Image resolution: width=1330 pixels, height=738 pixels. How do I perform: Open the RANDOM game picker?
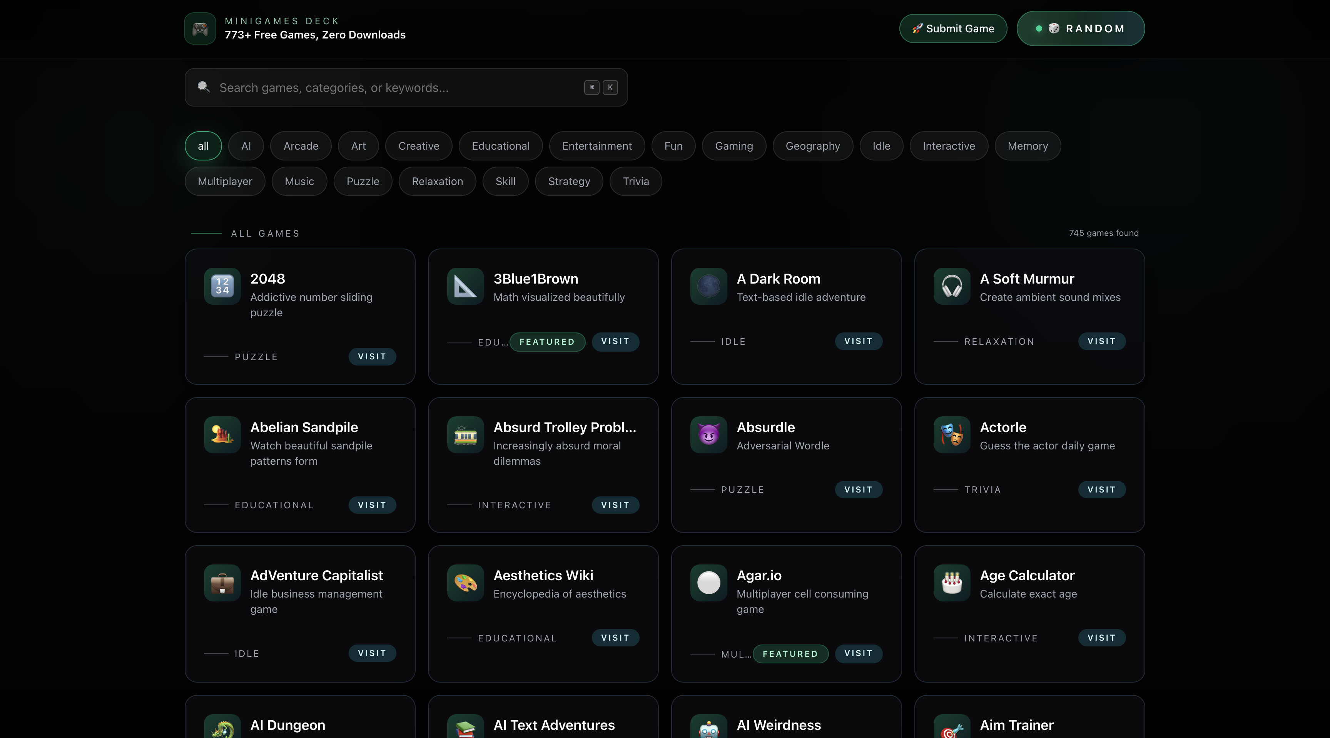[x=1081, y=28]
